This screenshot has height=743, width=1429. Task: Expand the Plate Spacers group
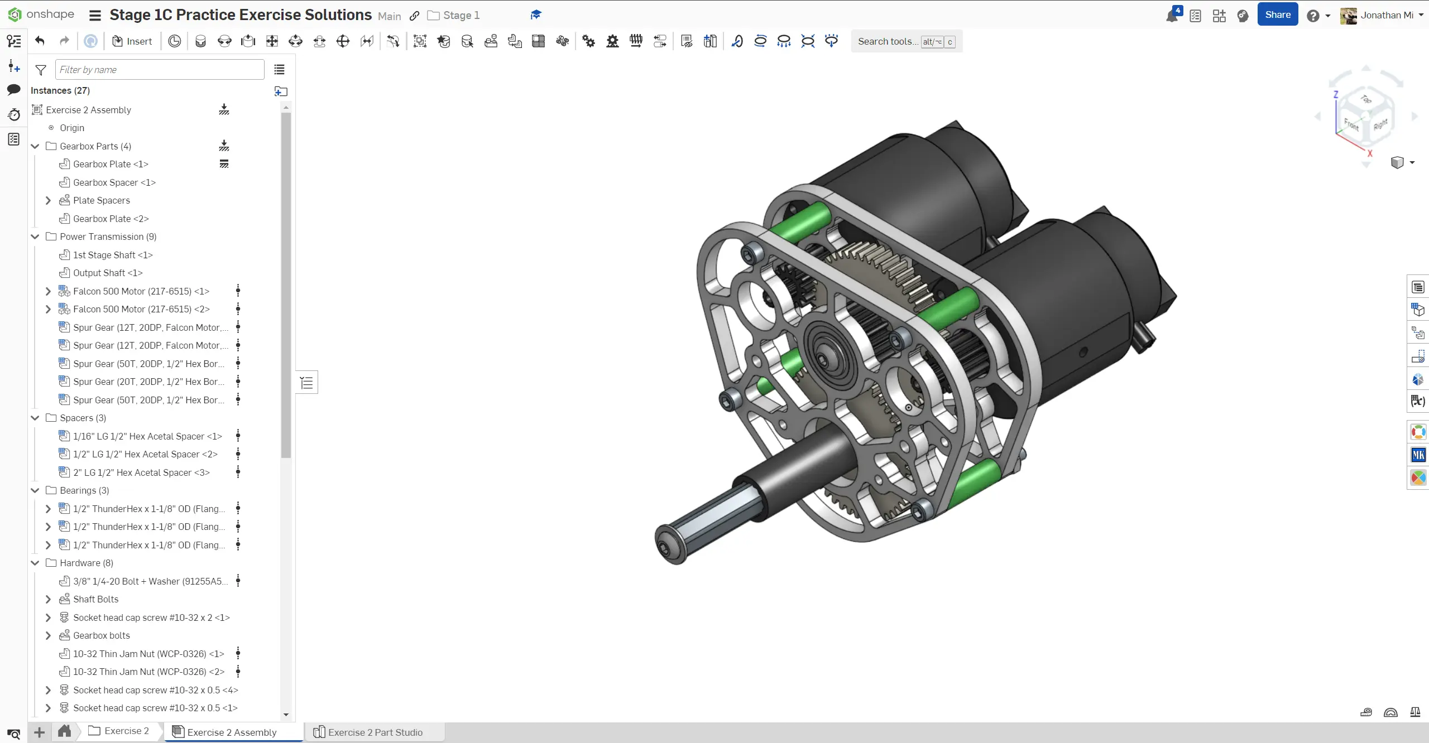click(x=48, y=200)
